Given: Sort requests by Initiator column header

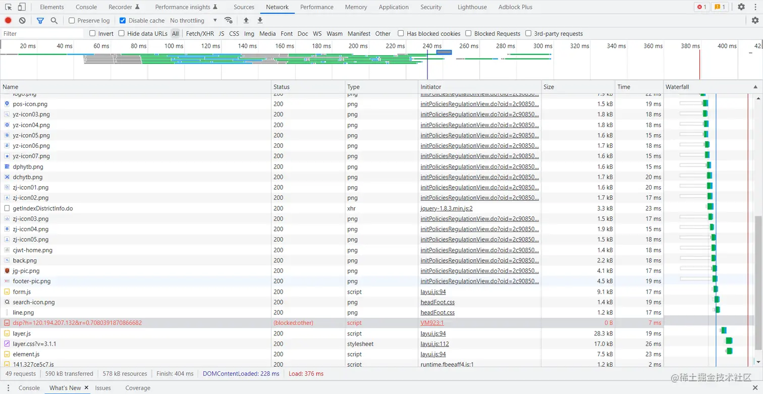Looking at the screenshot, I should pos(480,87).
